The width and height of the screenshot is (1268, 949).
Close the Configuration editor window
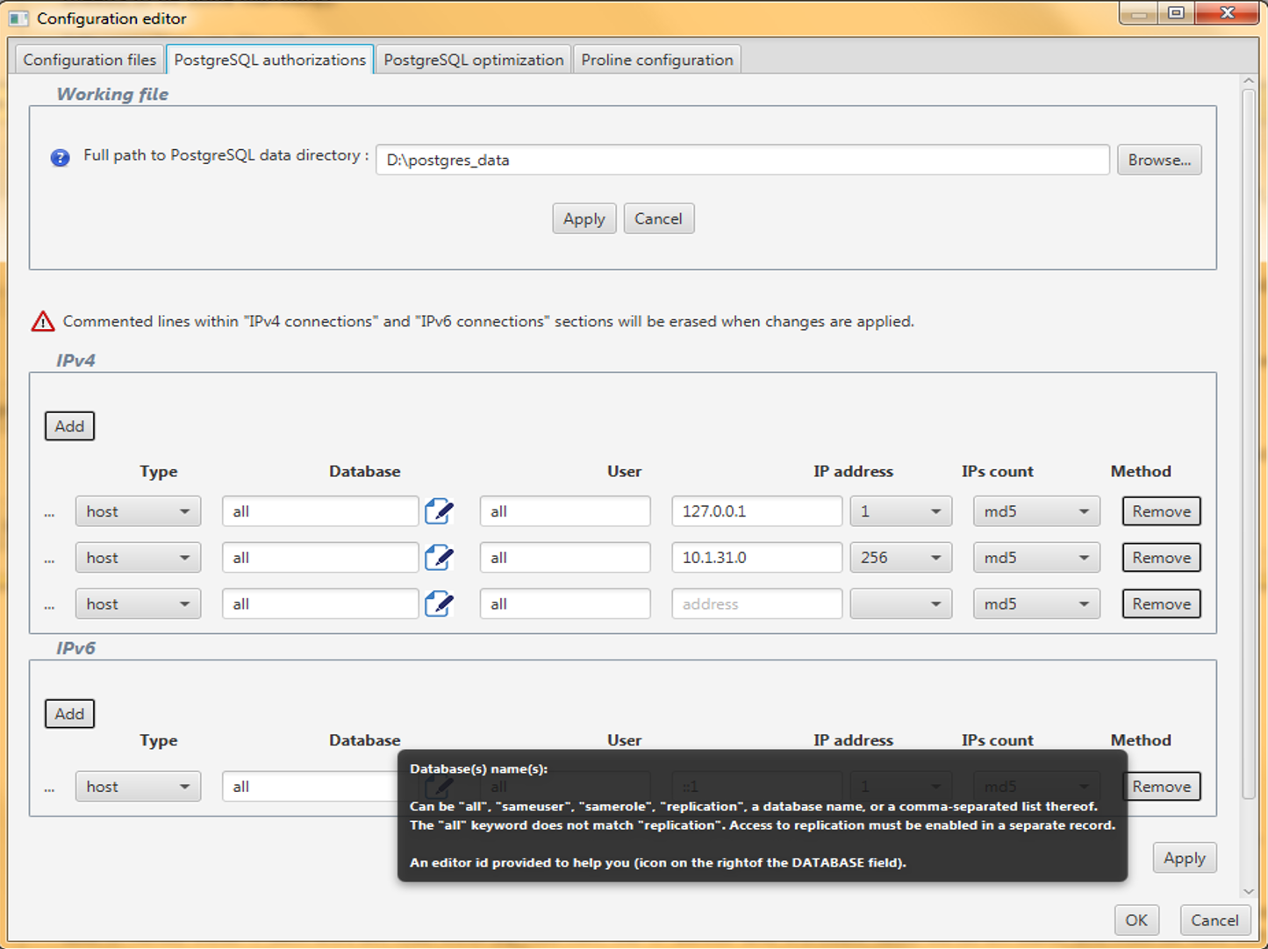tap(1228, 13)
